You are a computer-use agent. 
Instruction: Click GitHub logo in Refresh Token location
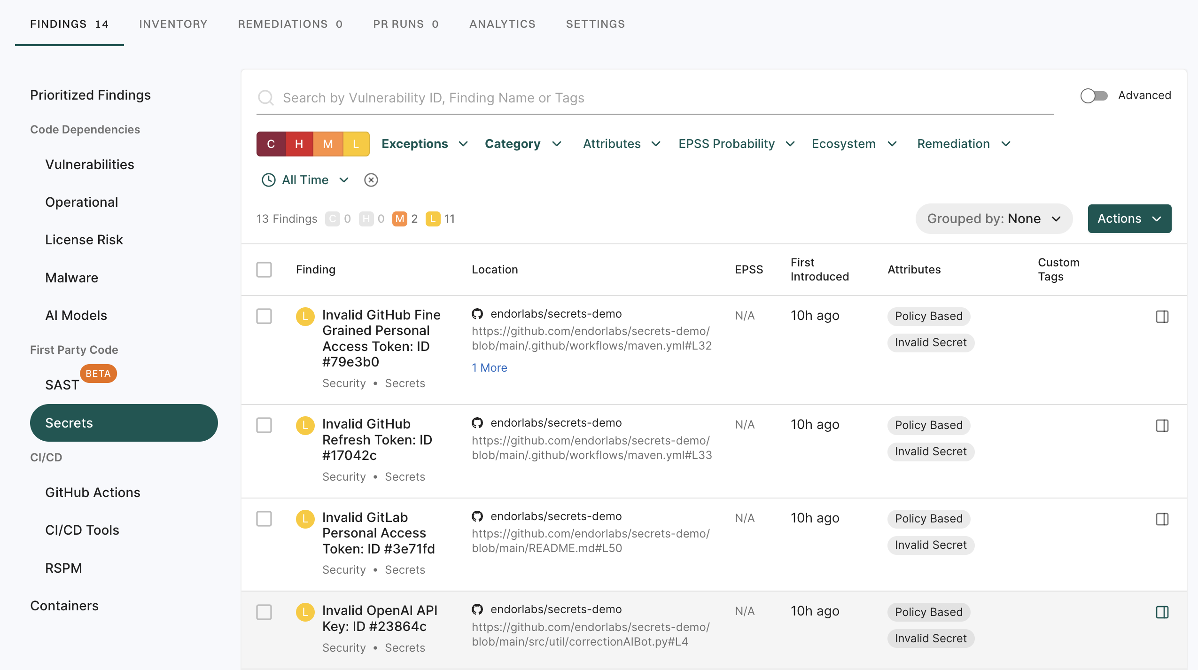click(477, 423)
